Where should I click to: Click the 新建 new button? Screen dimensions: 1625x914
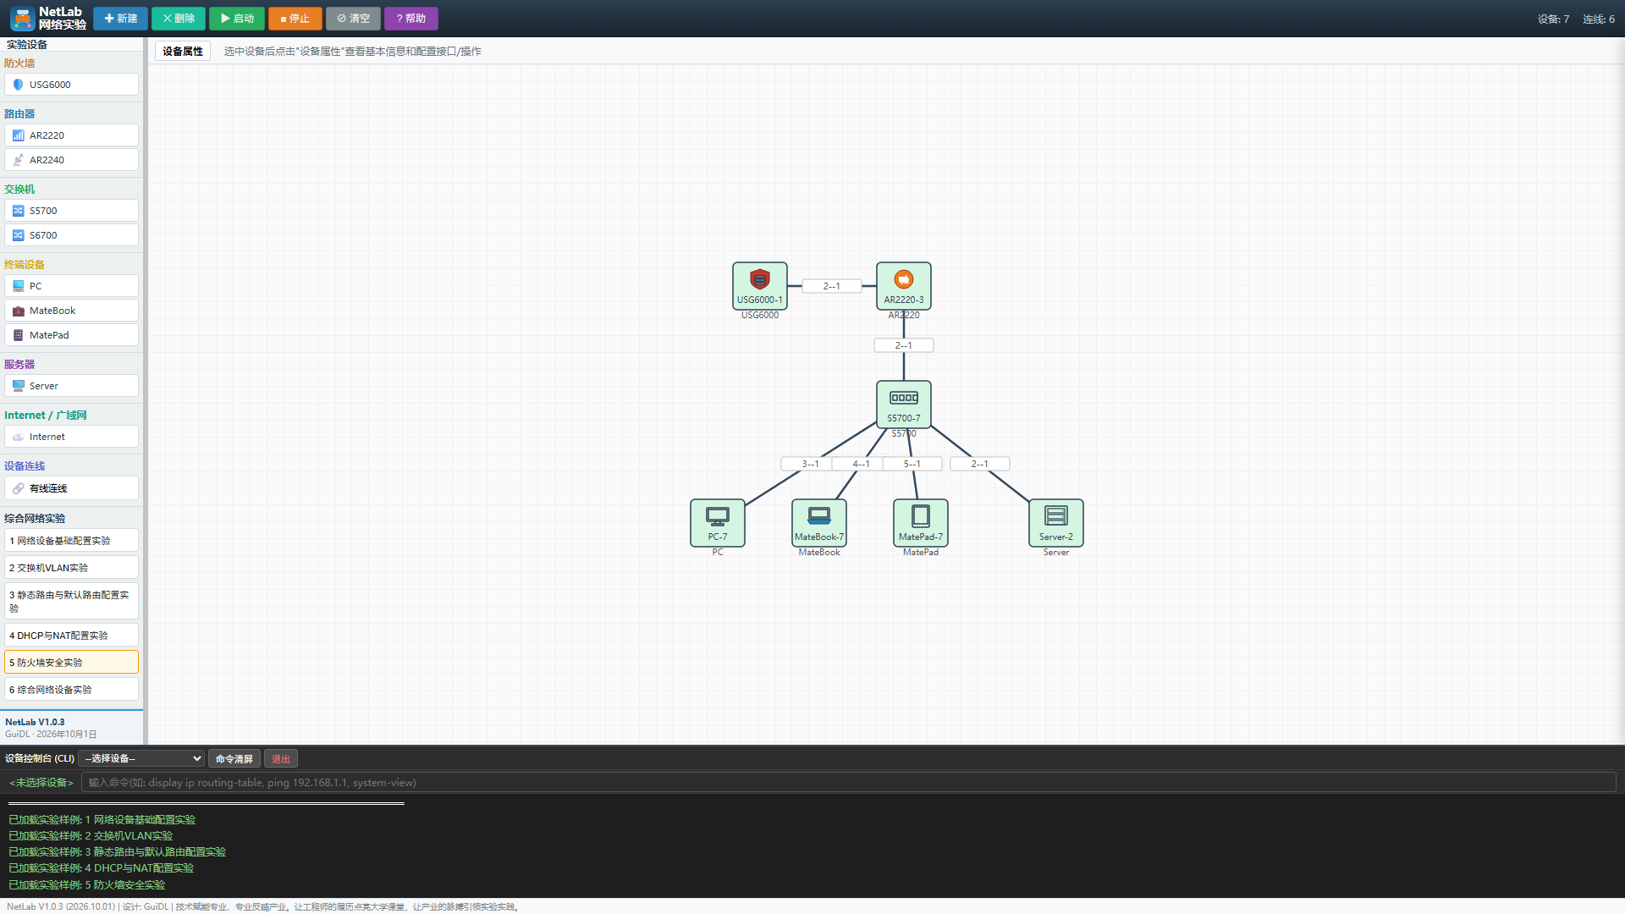120,19
